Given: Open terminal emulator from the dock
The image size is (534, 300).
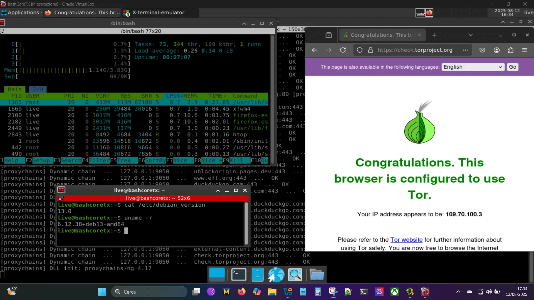Looking at the screenshot, I should 239,275.
